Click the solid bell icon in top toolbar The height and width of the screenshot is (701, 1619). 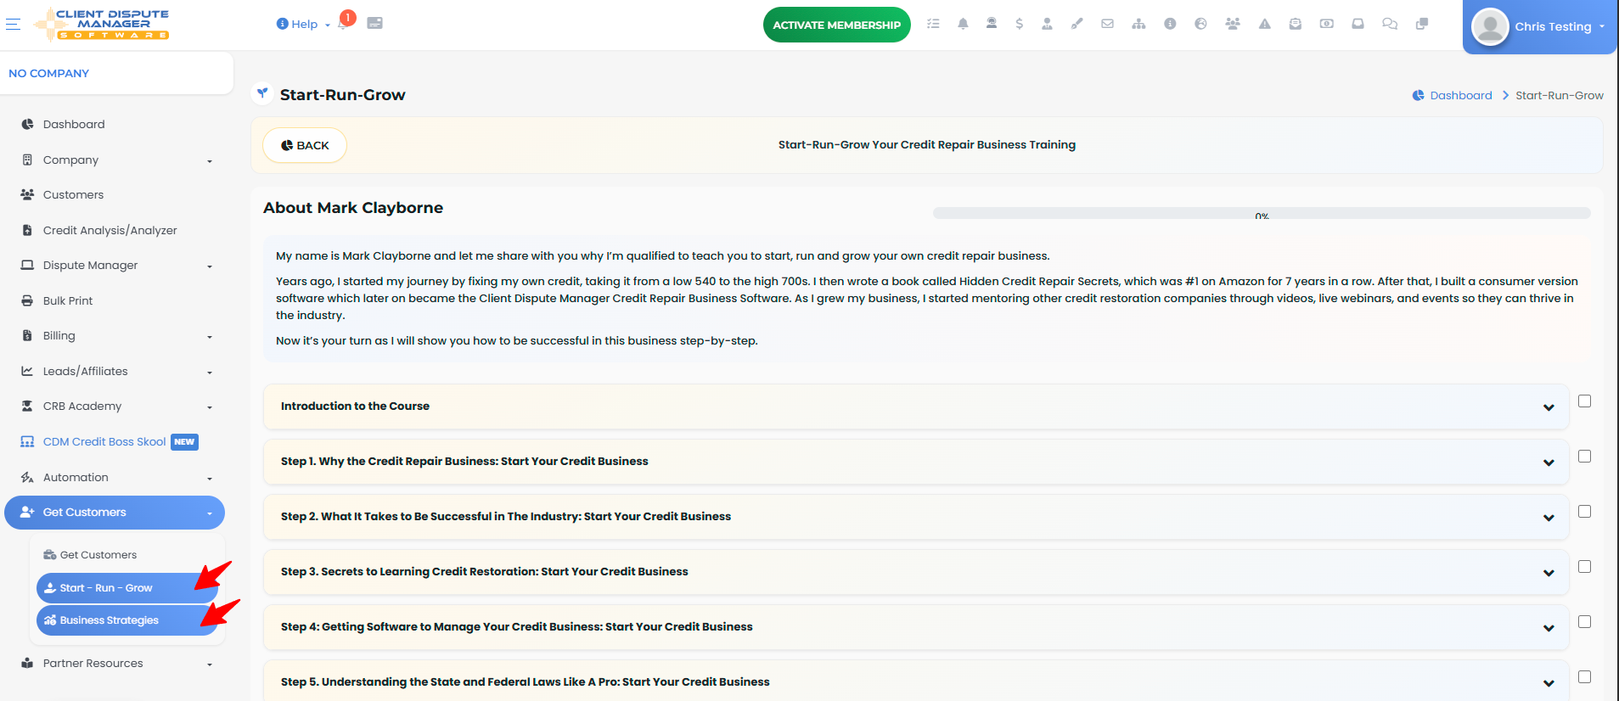[x=963, y=24]
